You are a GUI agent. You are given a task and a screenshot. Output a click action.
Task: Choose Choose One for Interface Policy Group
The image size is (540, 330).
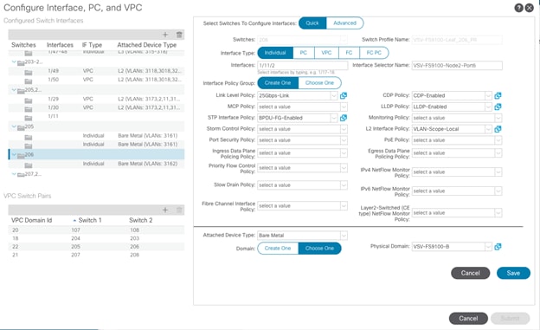coord(319,83)
